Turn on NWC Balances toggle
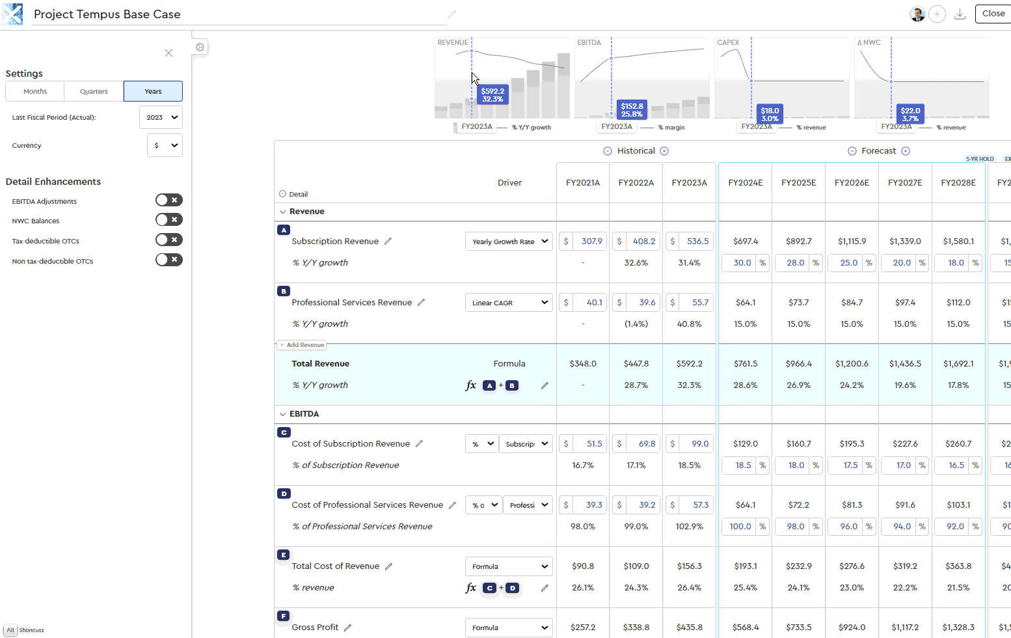 (x=168, y=220)
